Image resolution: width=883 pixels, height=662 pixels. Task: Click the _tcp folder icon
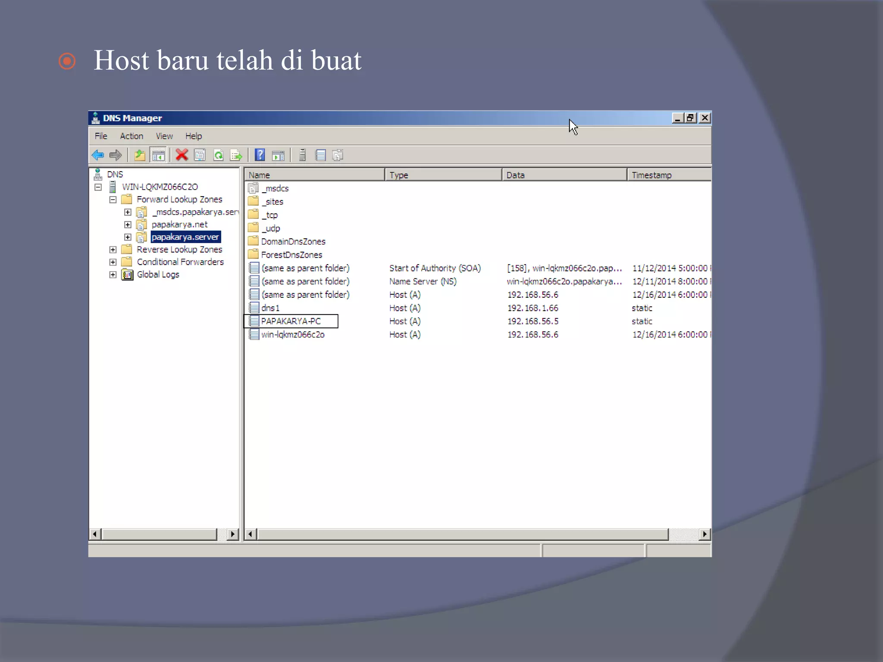(x=254, y=215)
